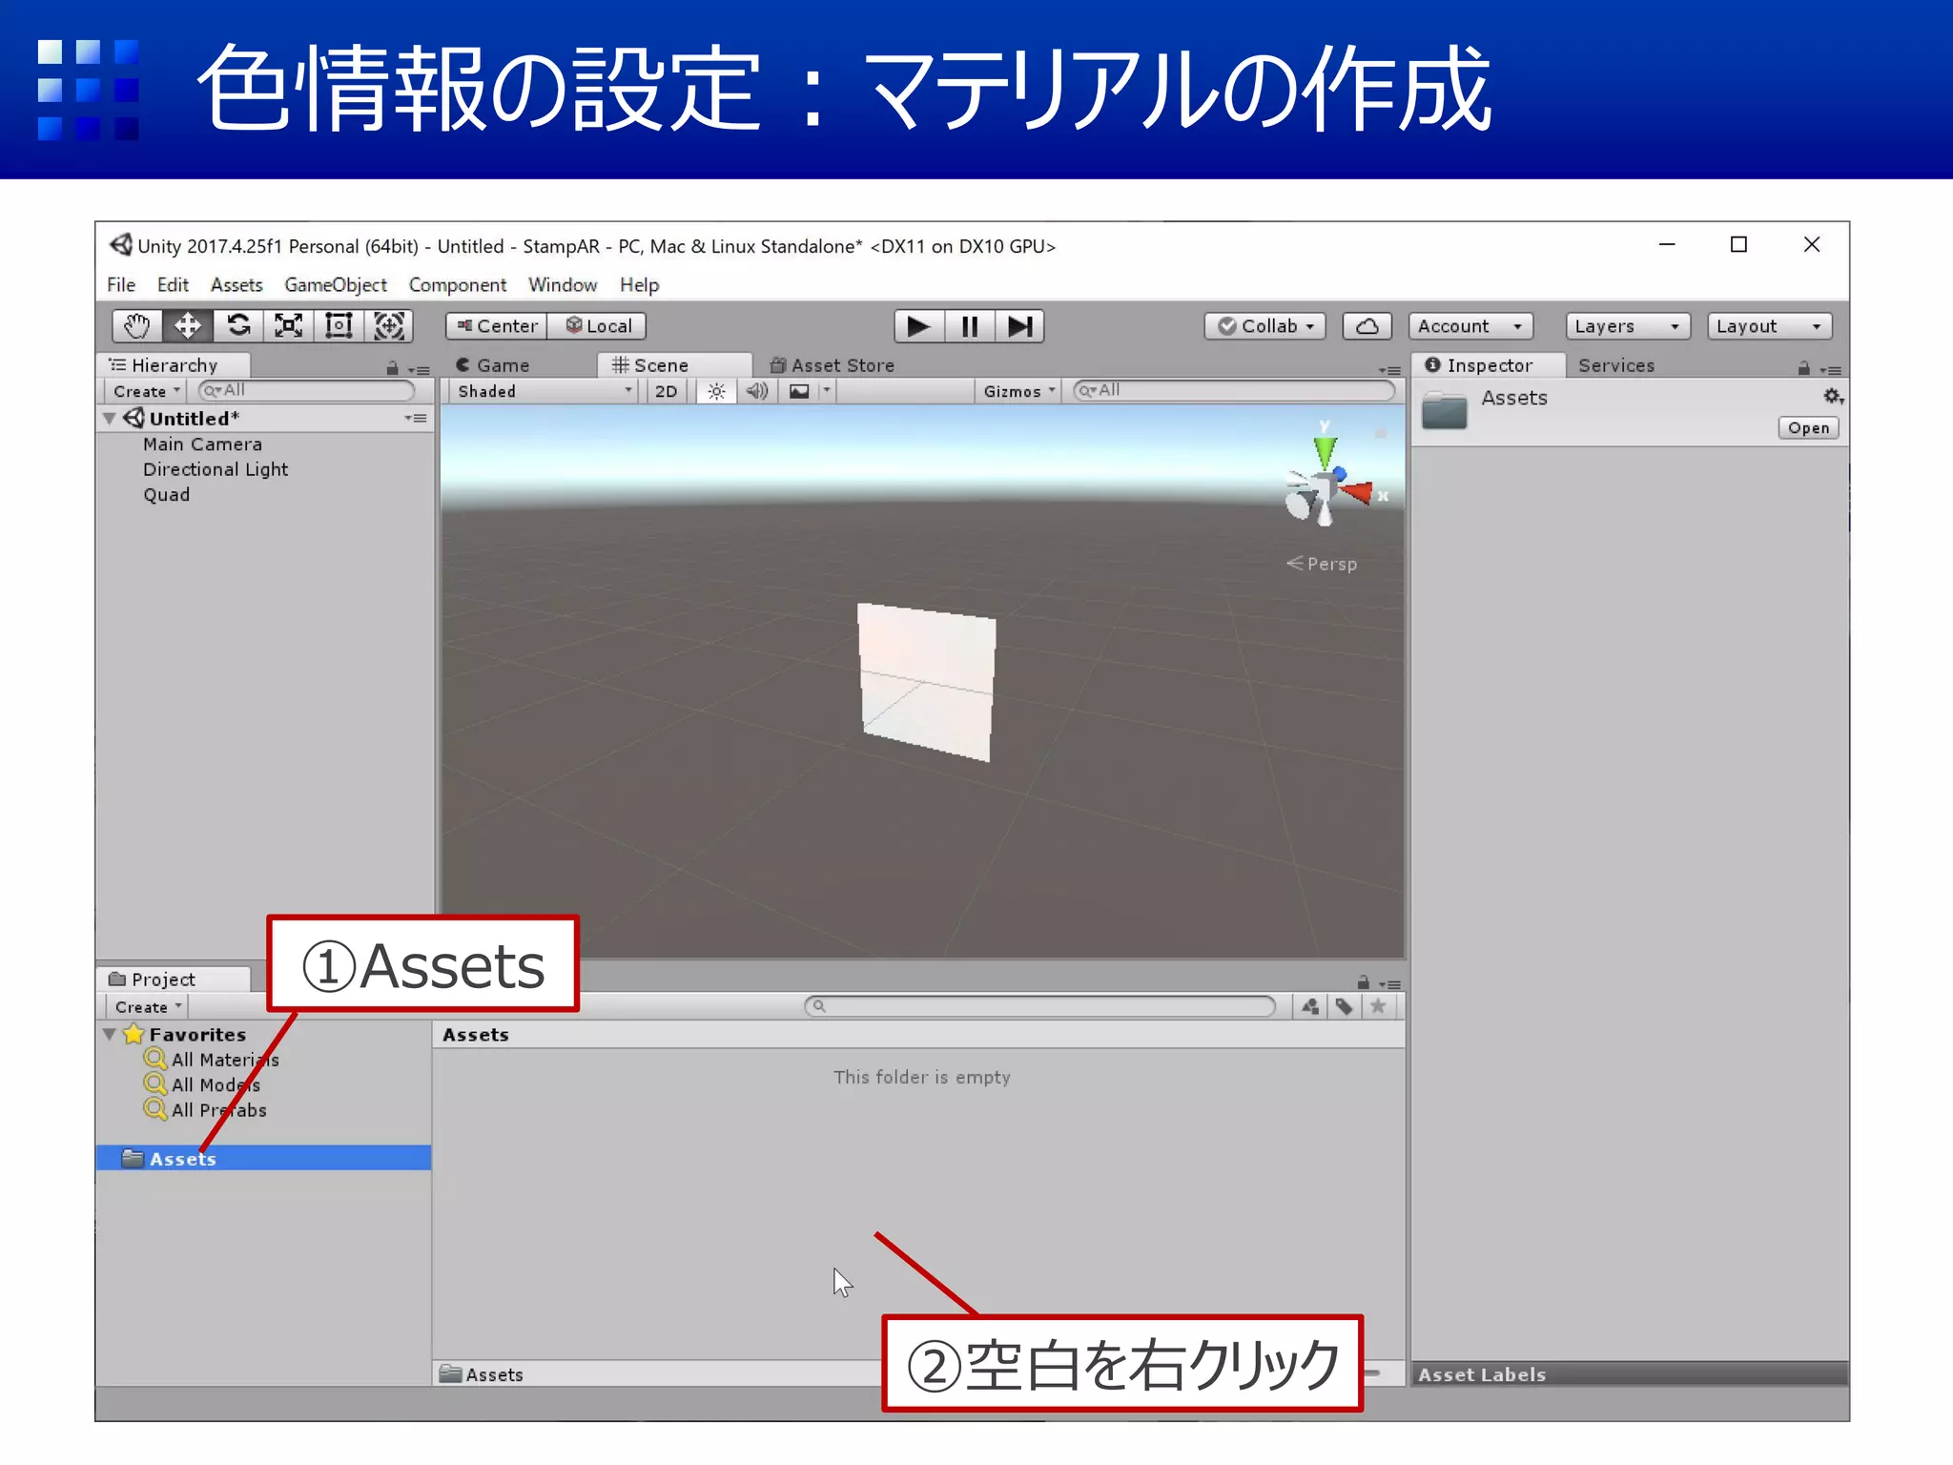1953x1465 pixels.
Task: Switch to Asset Store tab
Action: [x=833, y=365]
